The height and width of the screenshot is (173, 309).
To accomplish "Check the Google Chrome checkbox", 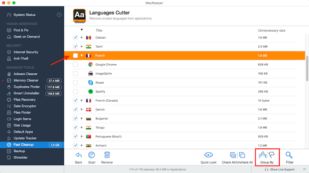I will coord(75,64).
